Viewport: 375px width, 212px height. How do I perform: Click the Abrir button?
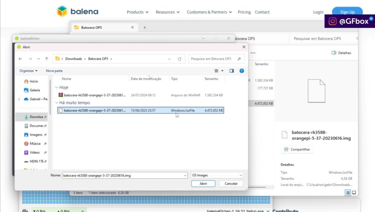click(203, 183)
